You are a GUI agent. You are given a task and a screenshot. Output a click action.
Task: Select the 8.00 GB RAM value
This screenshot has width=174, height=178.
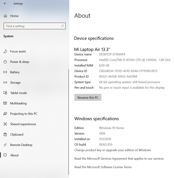coord(104,66)
